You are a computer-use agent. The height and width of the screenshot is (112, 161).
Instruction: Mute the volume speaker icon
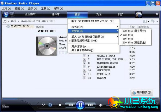pos(101,105)
